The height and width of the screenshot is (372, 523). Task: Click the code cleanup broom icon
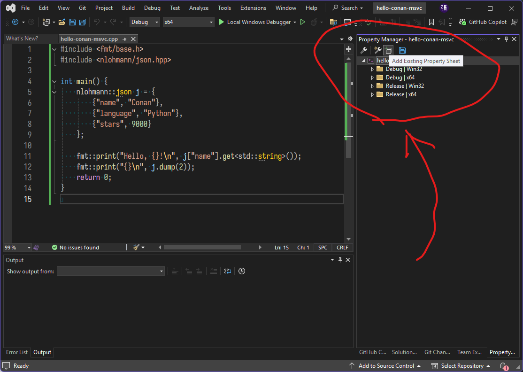[136, 247]
